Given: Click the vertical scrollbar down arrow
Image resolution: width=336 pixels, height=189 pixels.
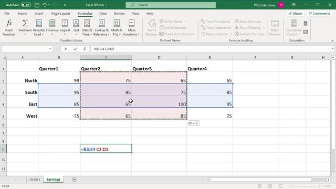Looking at the screenshot, I should (x=333, y=174).
